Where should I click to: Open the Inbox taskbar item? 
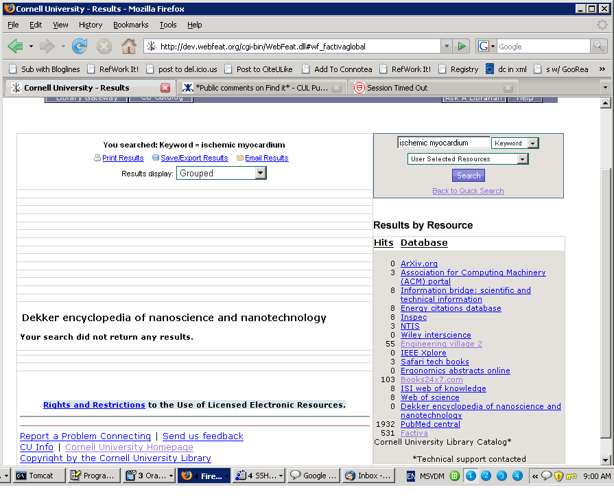click(x=368, y=476)
